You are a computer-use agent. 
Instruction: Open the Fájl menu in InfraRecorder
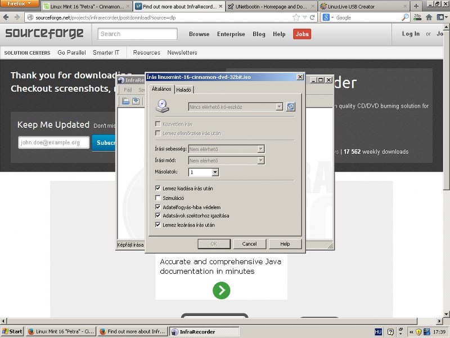pyautogui.click(x=128, y=90)
